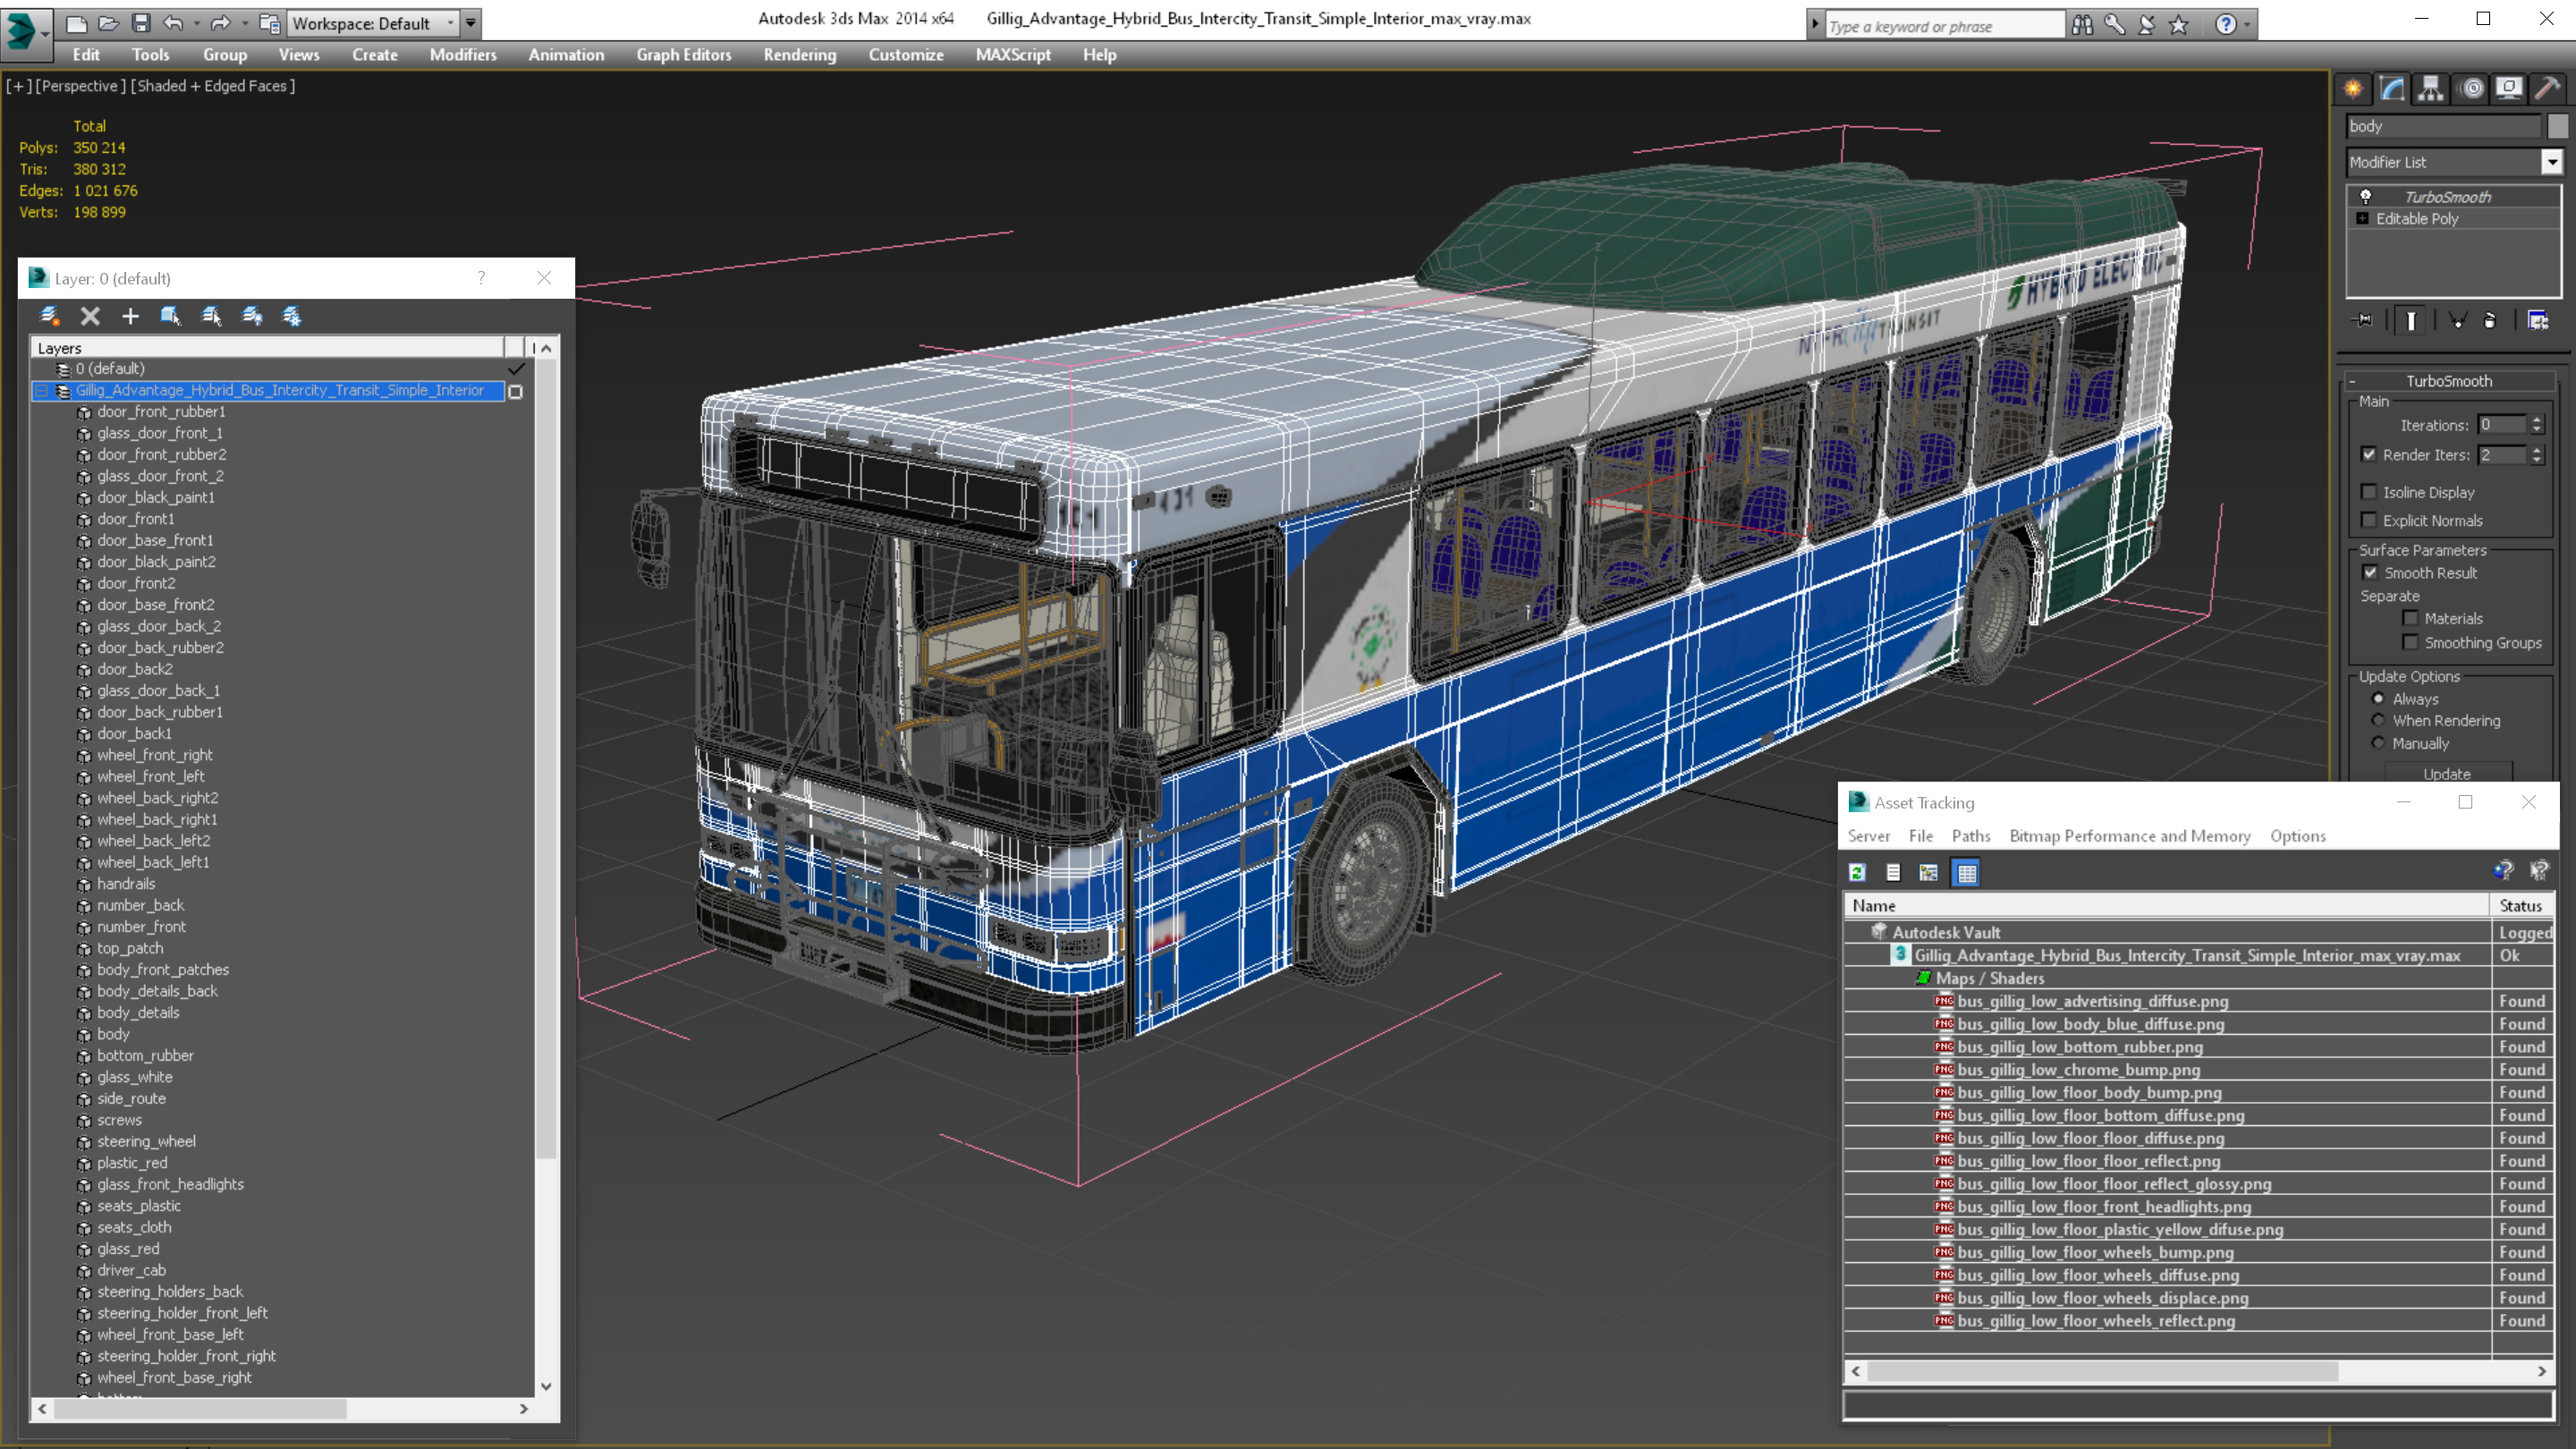Screen dimensions: 2576x1449
Task: Open the Graph Editors menu
Action: [x=684, y=54]
